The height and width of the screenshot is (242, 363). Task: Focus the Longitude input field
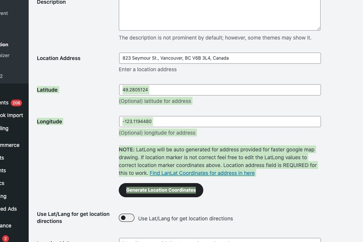click(x=220, y=122)
